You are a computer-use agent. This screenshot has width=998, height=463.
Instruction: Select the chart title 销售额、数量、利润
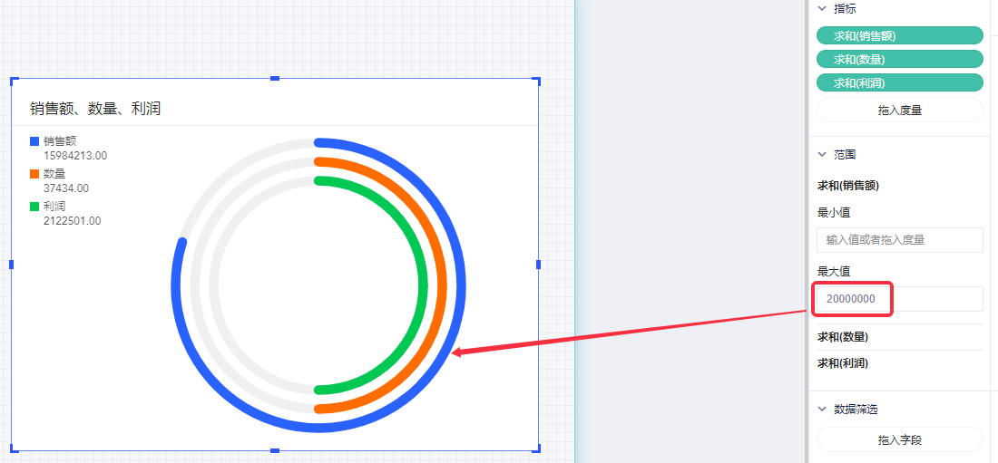[95, 109]
